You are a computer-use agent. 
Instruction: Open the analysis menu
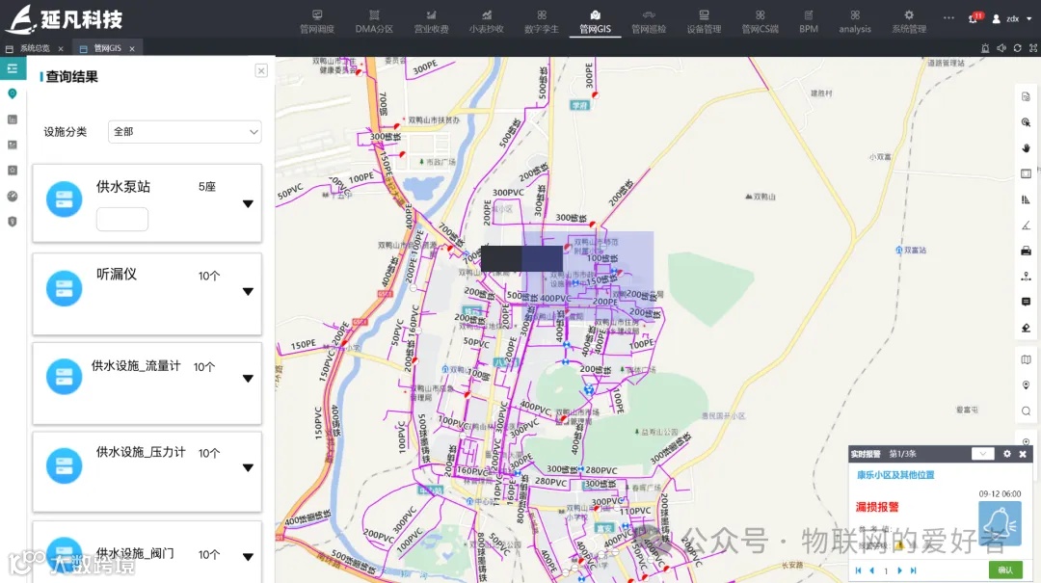pos(854,22)
